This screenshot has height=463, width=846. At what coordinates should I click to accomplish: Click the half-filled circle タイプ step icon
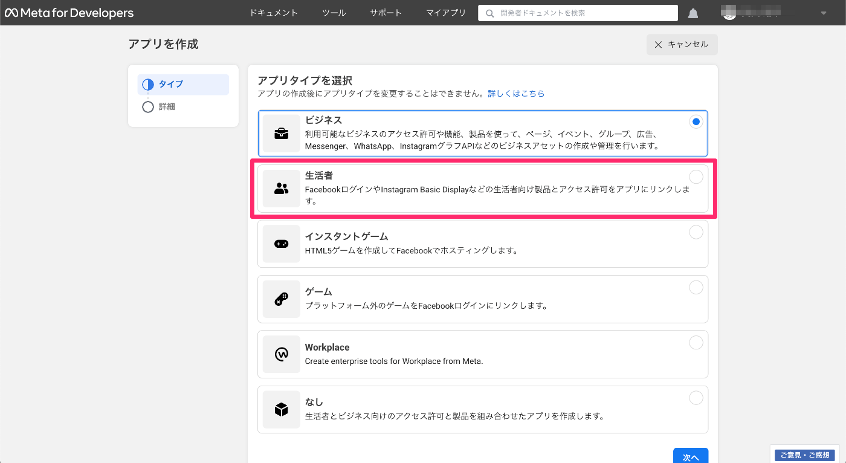[x=148, y=85]
